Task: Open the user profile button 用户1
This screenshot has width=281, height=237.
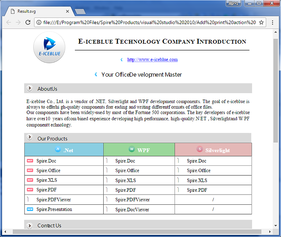Action: (233, 4)
